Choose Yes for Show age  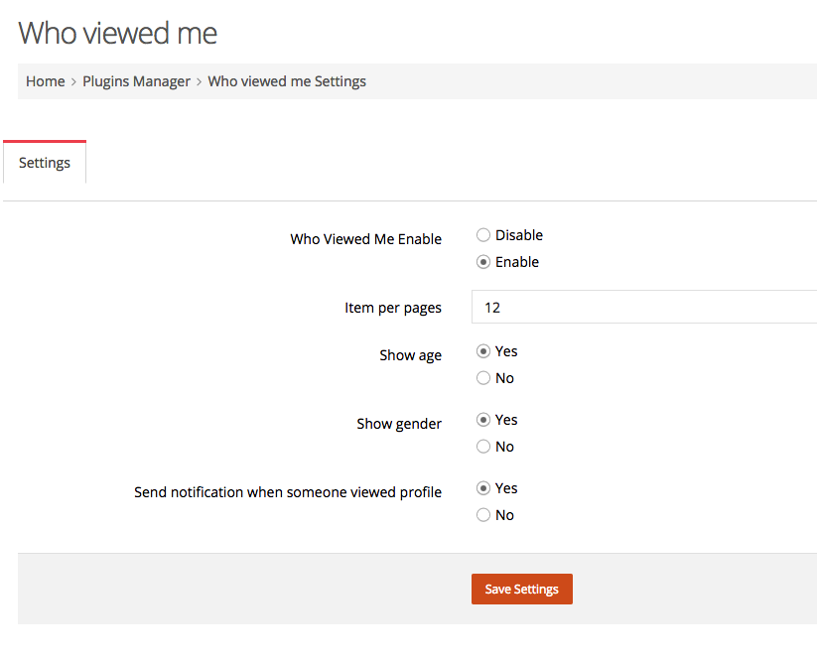tap(483, 351)
